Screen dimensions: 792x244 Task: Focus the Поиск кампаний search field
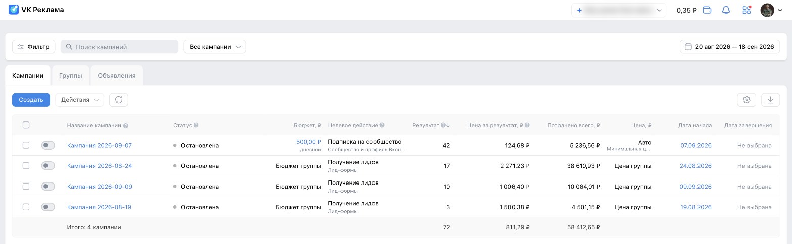(x=119, y=47)
